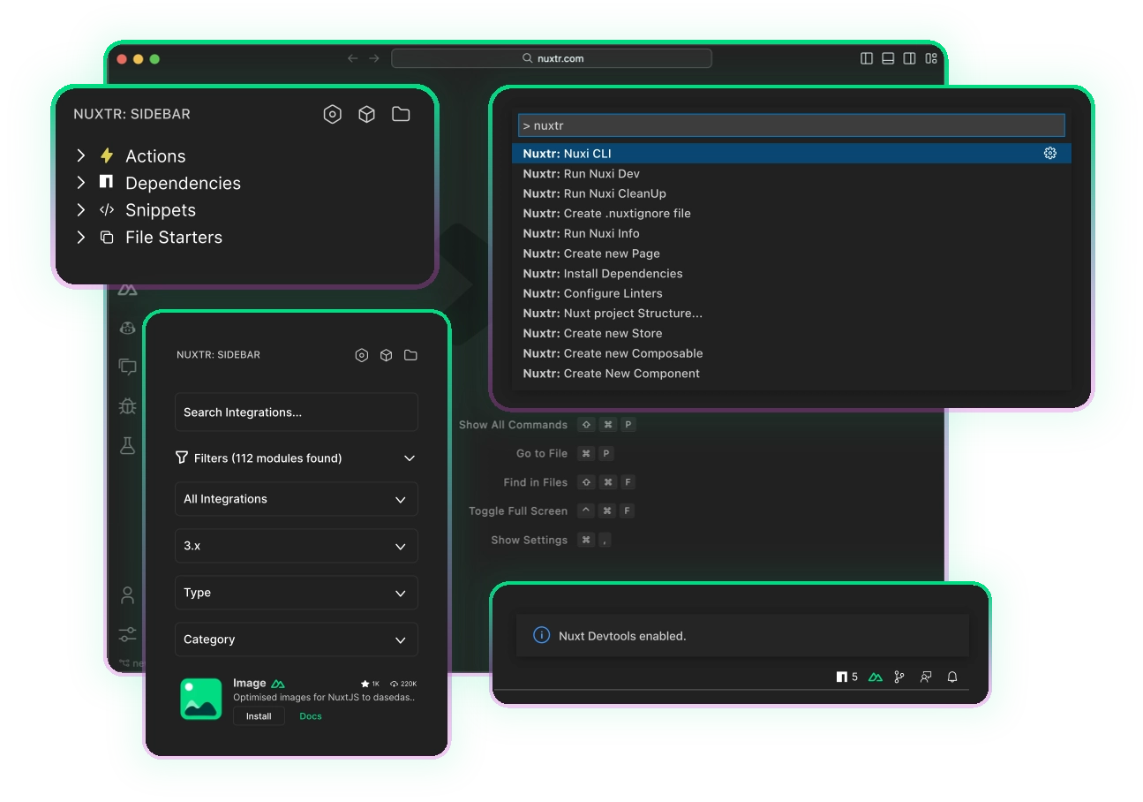Go forward with the right arrow in title bar
Screen dimensions: 1143x802
click(374, 58)
